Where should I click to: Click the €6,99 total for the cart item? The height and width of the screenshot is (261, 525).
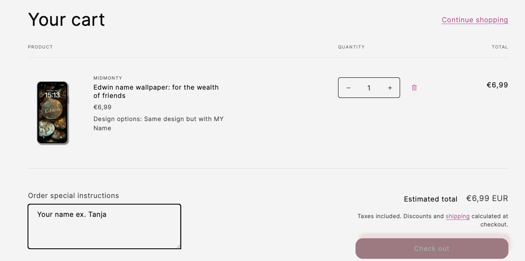pyautogui.click(x=497, y=85)
